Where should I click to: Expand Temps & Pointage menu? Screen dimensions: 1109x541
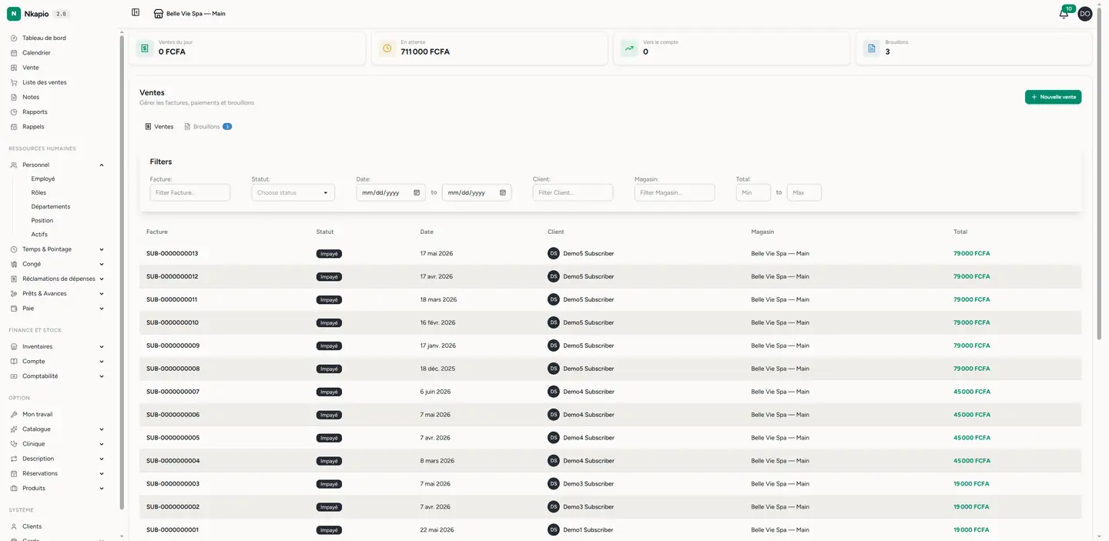coord(58,249)
